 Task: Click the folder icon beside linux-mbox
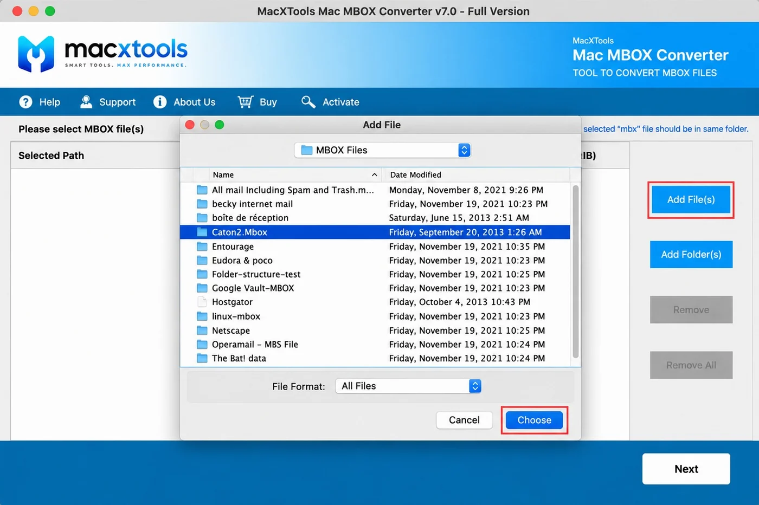[x=202, y=316]
